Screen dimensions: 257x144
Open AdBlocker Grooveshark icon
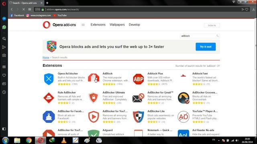point(184,98)
